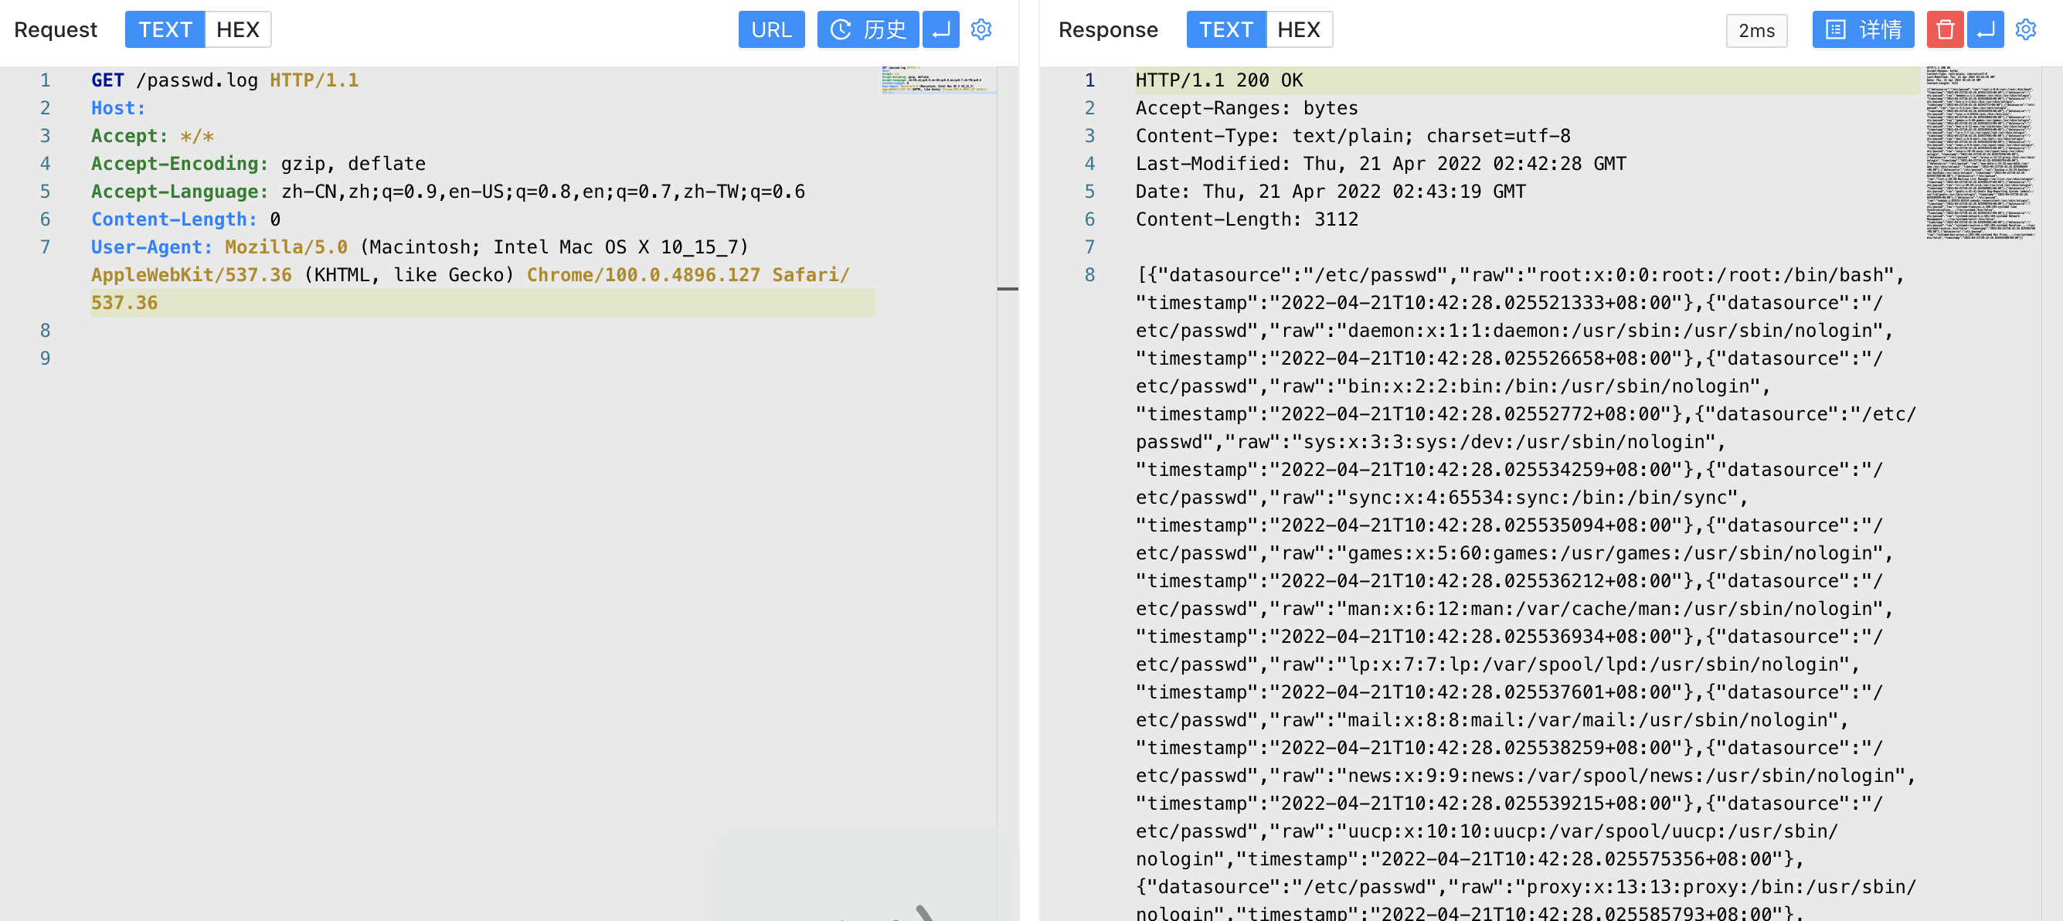Screen dimensions: 2063x921
Task: Toggle word wrap in Request panel
Action: (941, 29)
